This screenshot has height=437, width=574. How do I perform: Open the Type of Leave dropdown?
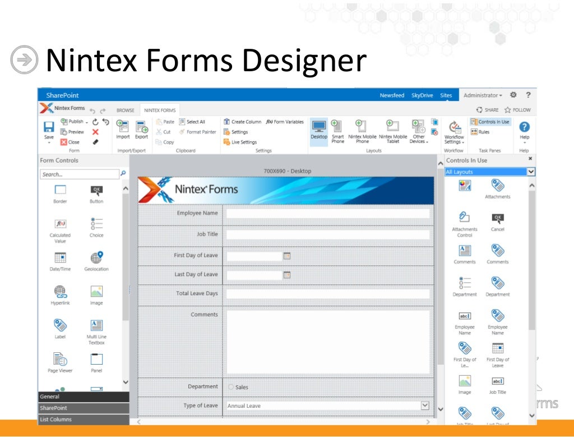pyautogui.click(x=425, y=406)
